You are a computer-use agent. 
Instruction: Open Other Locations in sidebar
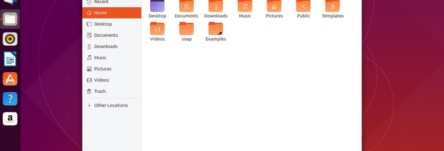112,105
